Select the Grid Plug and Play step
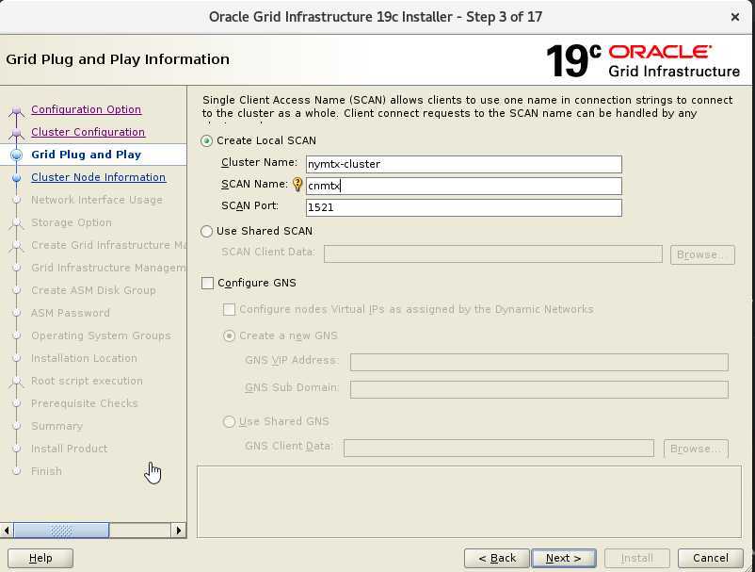The image size is (755, 572). coord(87,155)
